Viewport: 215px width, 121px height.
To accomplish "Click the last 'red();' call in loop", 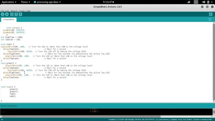I will coord(13,96).
